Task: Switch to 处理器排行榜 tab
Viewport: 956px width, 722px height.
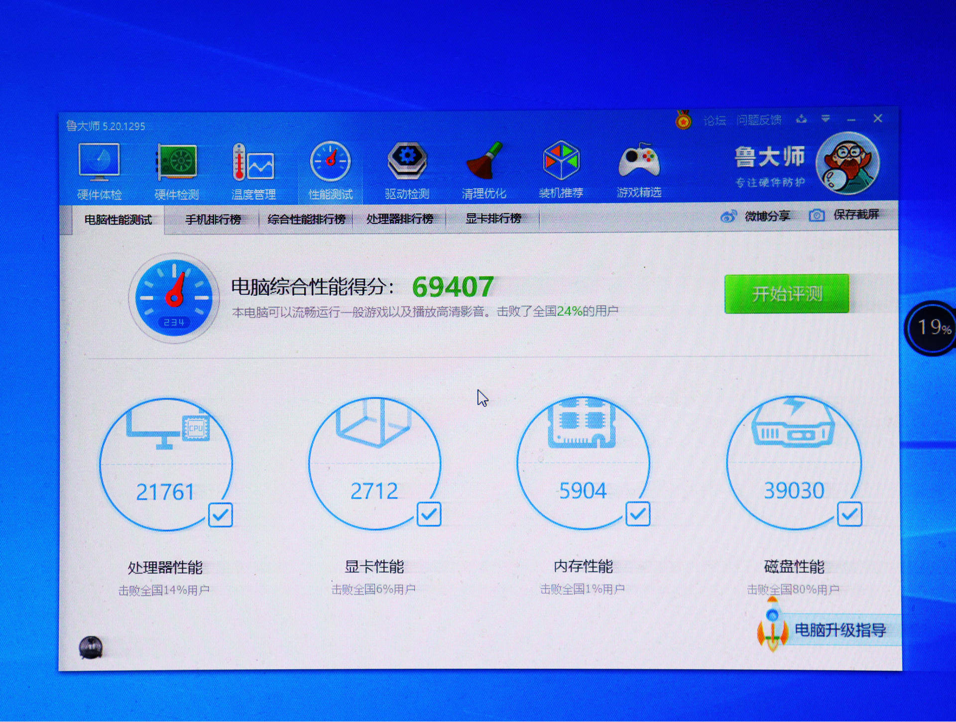Action: click(x=400, y=219)
